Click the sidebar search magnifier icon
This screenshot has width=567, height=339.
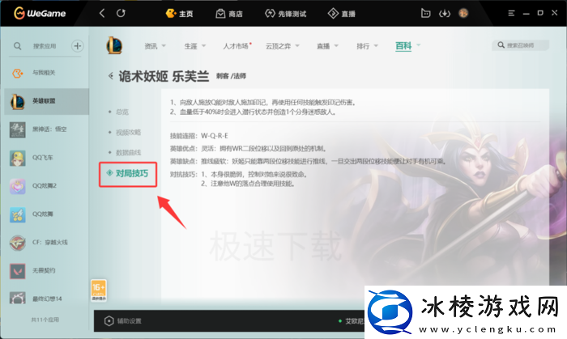pos(17,46)
